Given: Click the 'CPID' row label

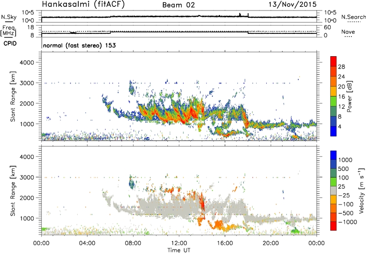Looking at the screenshot, I should click(x=10, y=43).
